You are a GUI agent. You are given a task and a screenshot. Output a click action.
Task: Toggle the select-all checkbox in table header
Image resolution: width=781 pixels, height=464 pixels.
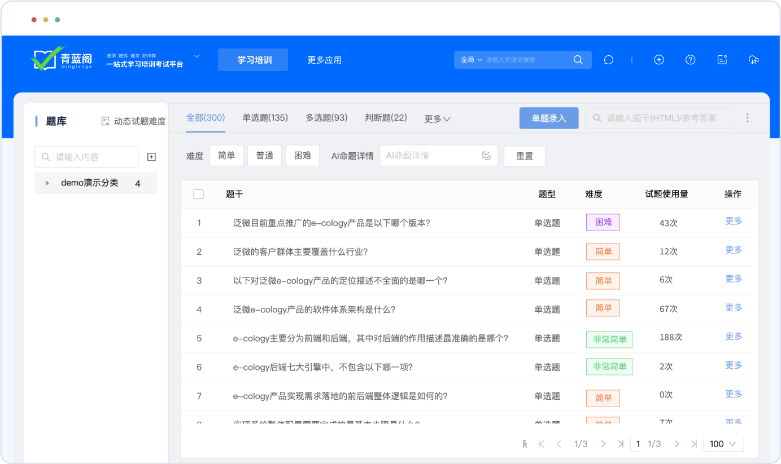198,194
